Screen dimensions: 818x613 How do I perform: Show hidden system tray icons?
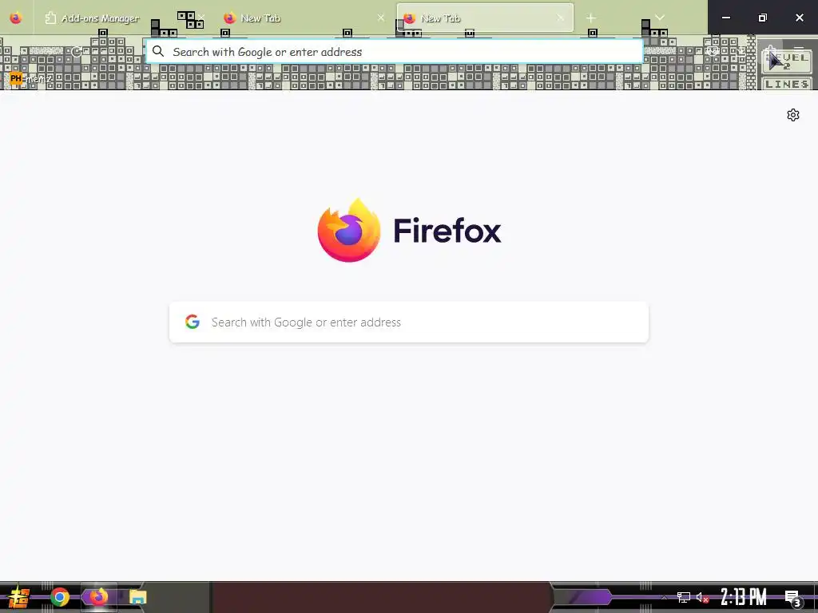pyautogui.click(x=664, y=597)
